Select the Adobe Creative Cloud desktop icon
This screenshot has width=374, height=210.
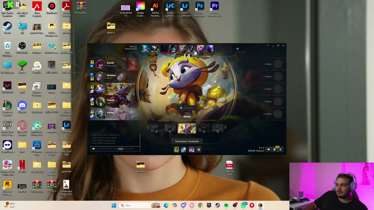(140, 9)
